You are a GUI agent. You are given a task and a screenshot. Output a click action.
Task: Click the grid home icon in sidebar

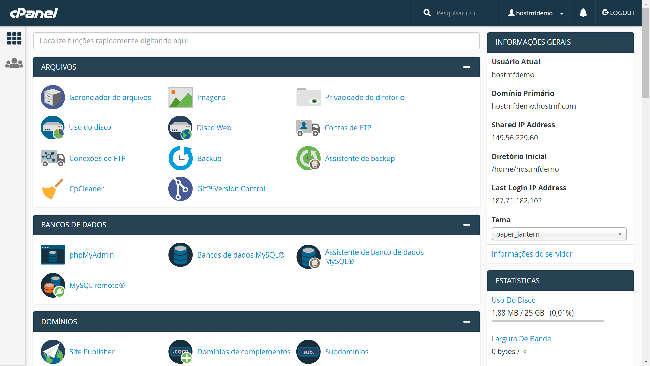coord(14,38)
